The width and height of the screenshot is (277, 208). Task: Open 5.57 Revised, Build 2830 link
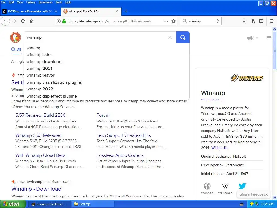click(x=41, y=115)
